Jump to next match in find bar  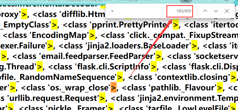point(216,11)
